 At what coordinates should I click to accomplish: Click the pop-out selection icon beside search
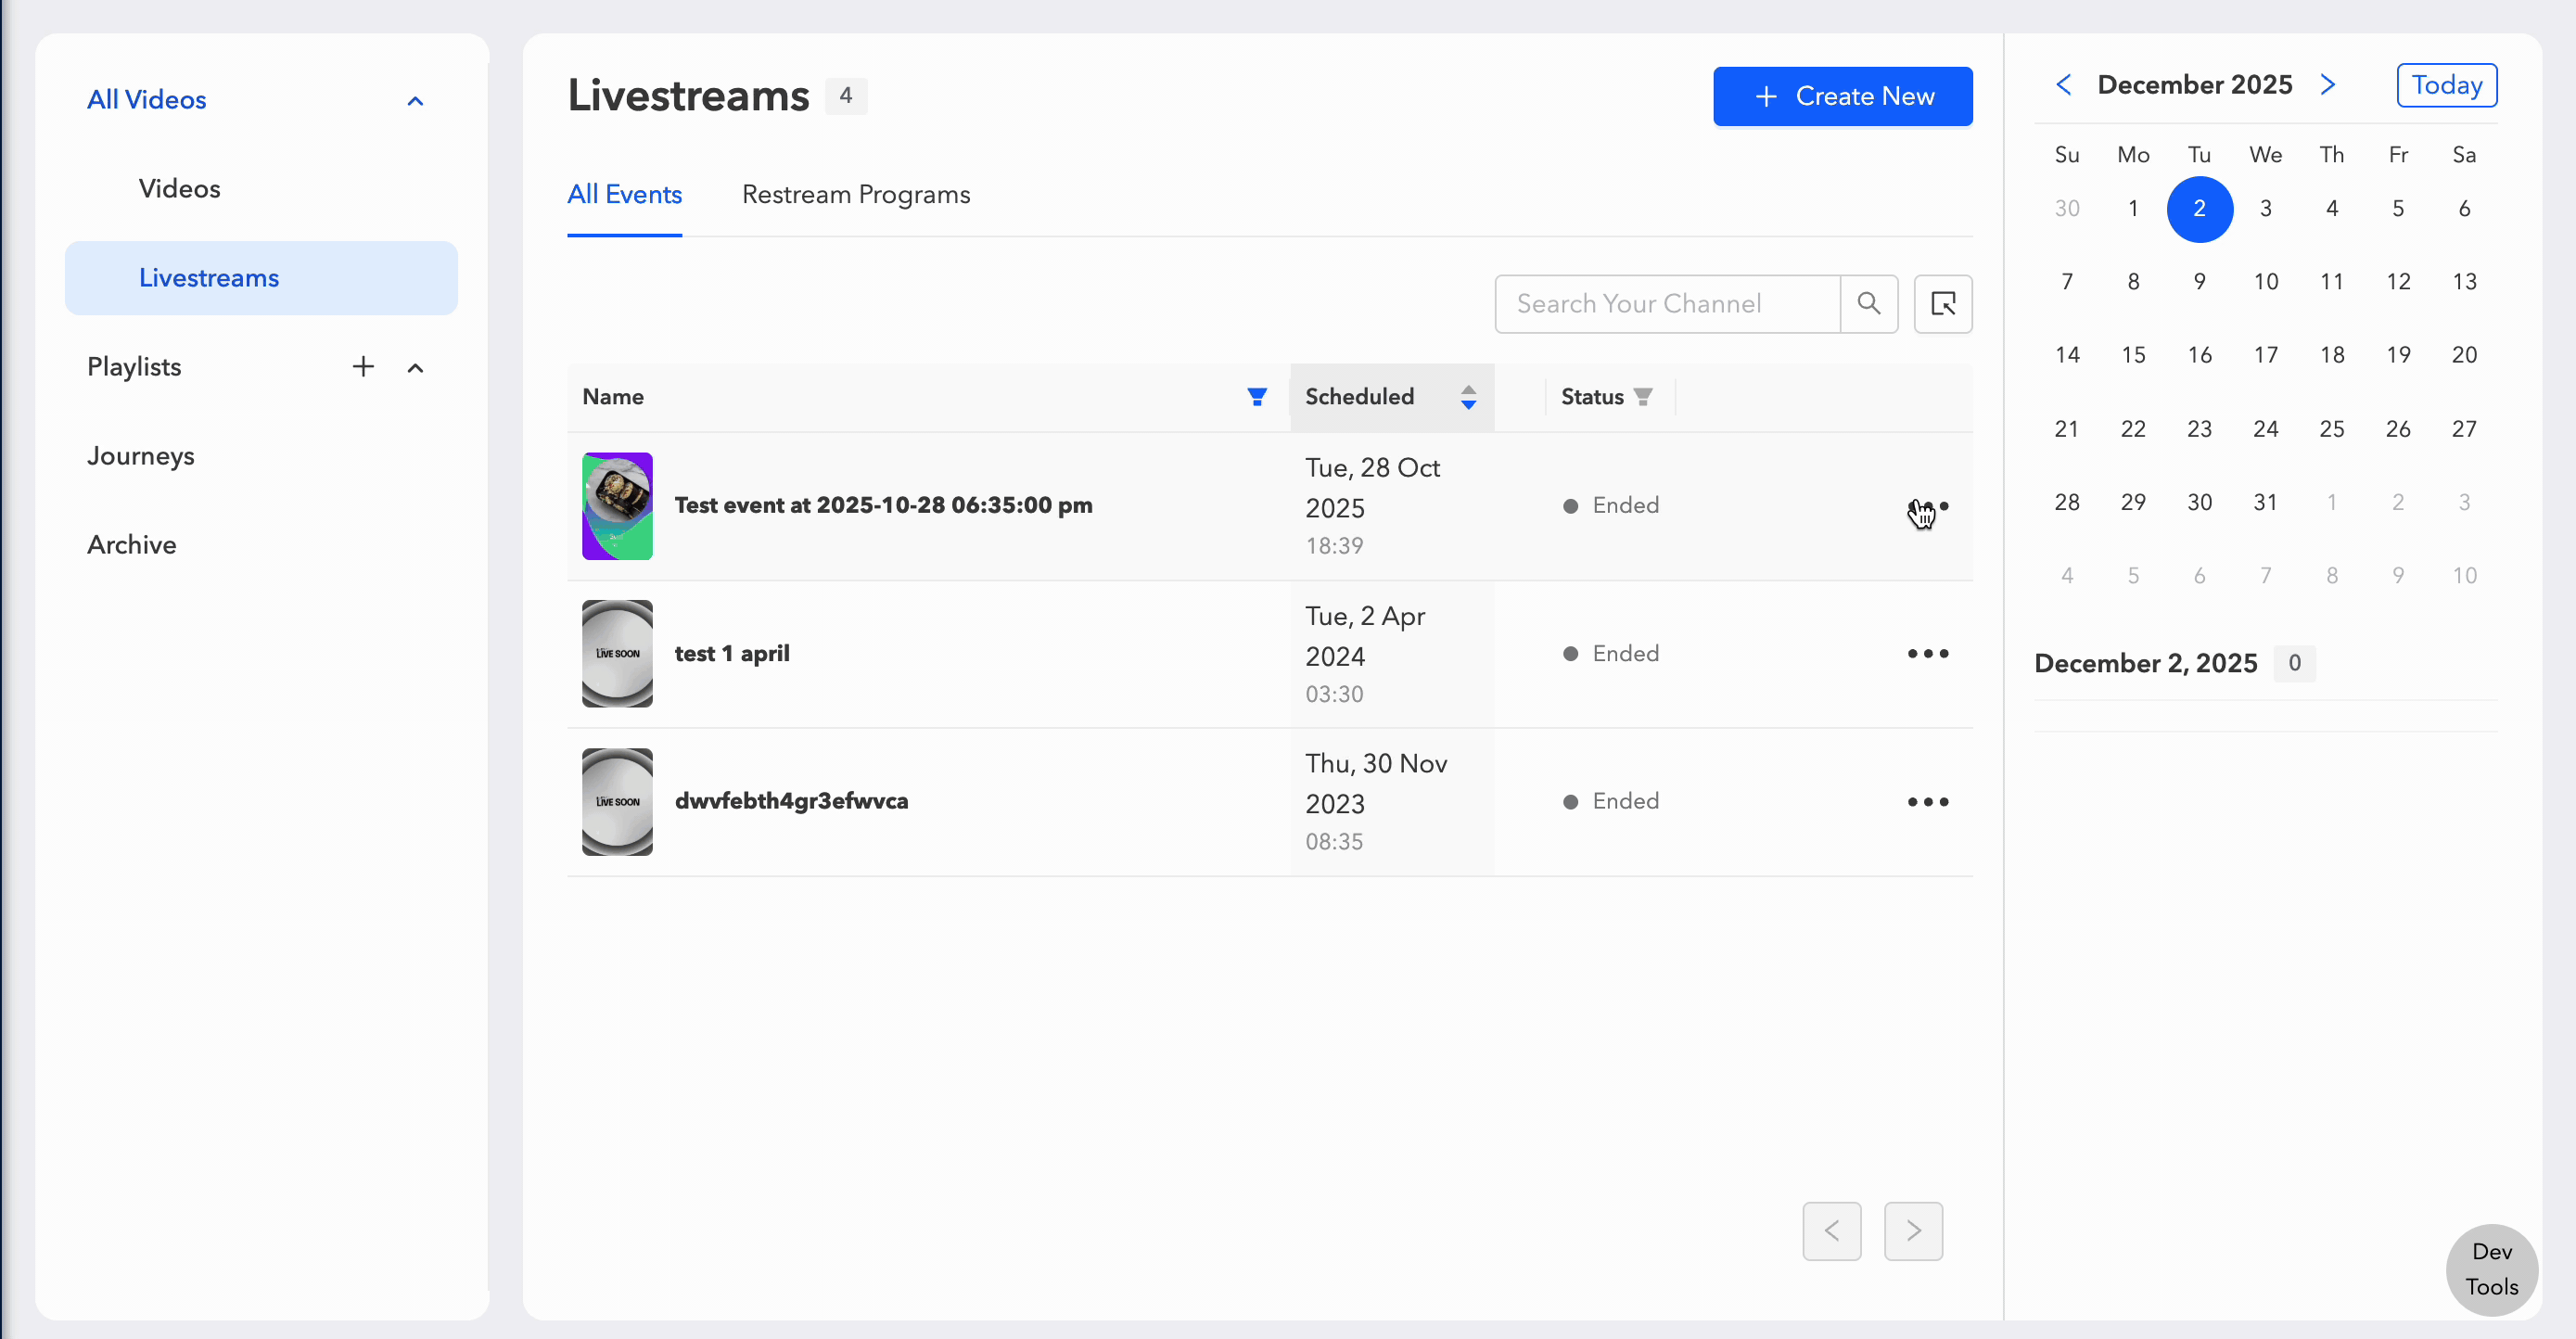[1942, 303]
